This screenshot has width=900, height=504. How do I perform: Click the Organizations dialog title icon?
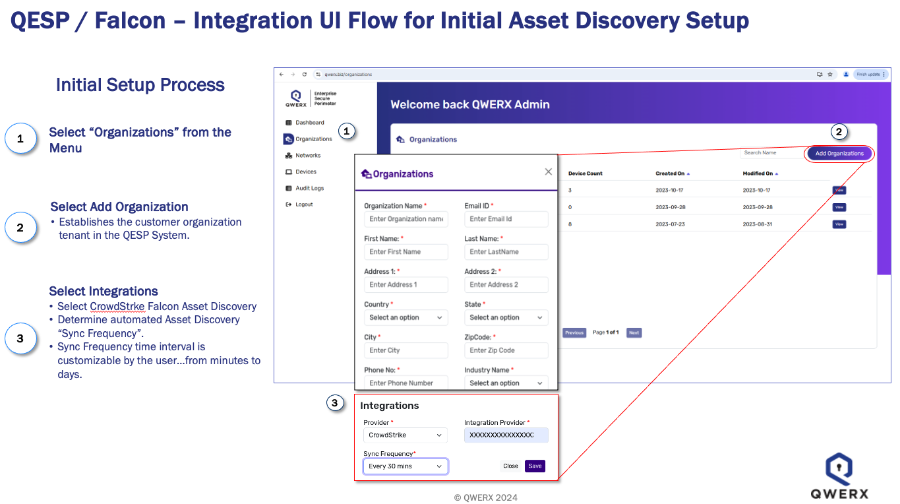pos(367,174)
